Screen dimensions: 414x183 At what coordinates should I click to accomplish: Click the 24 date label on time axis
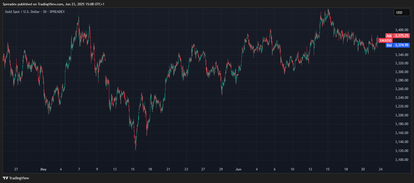coord(381,169)
